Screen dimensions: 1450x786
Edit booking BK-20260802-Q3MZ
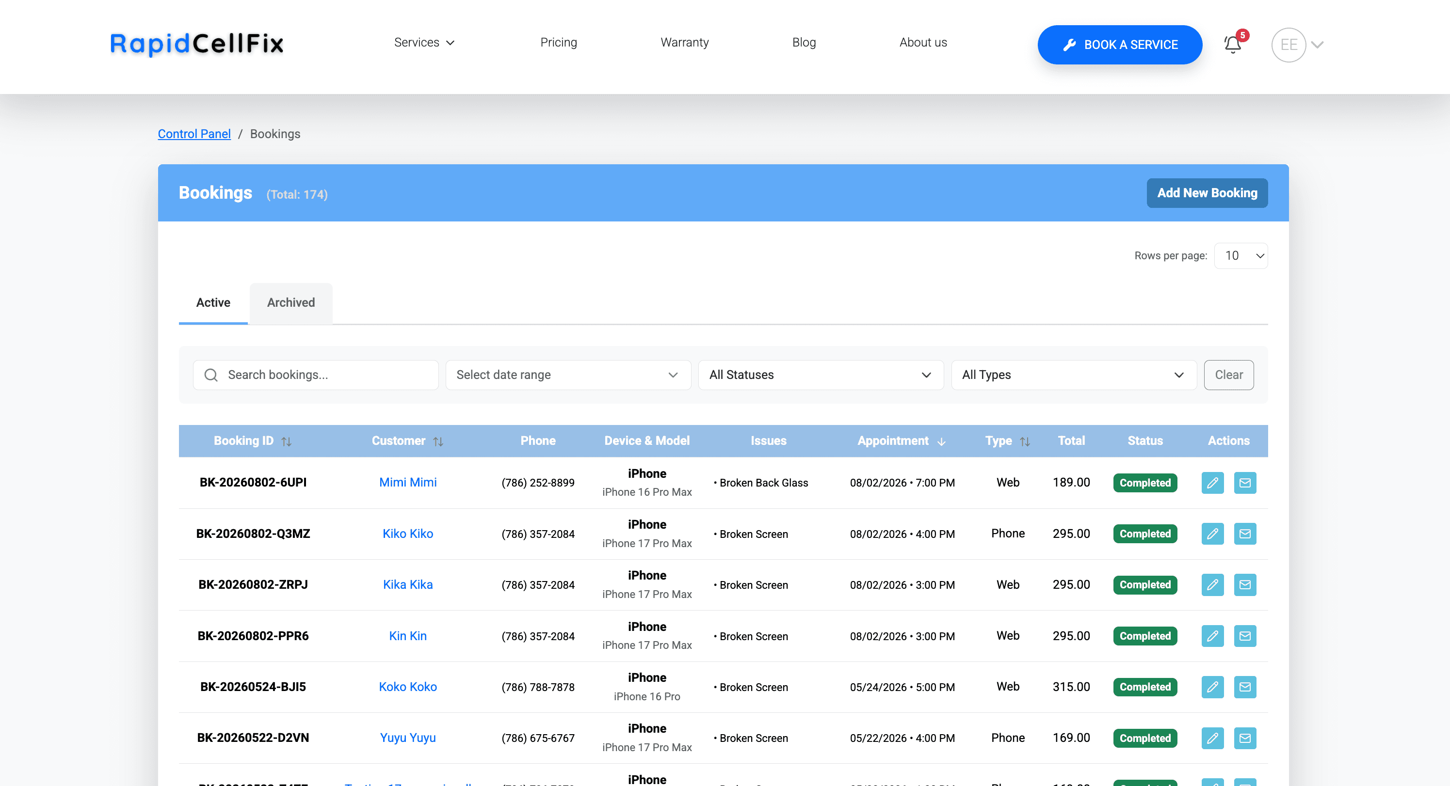click(x=1212, y=534)
